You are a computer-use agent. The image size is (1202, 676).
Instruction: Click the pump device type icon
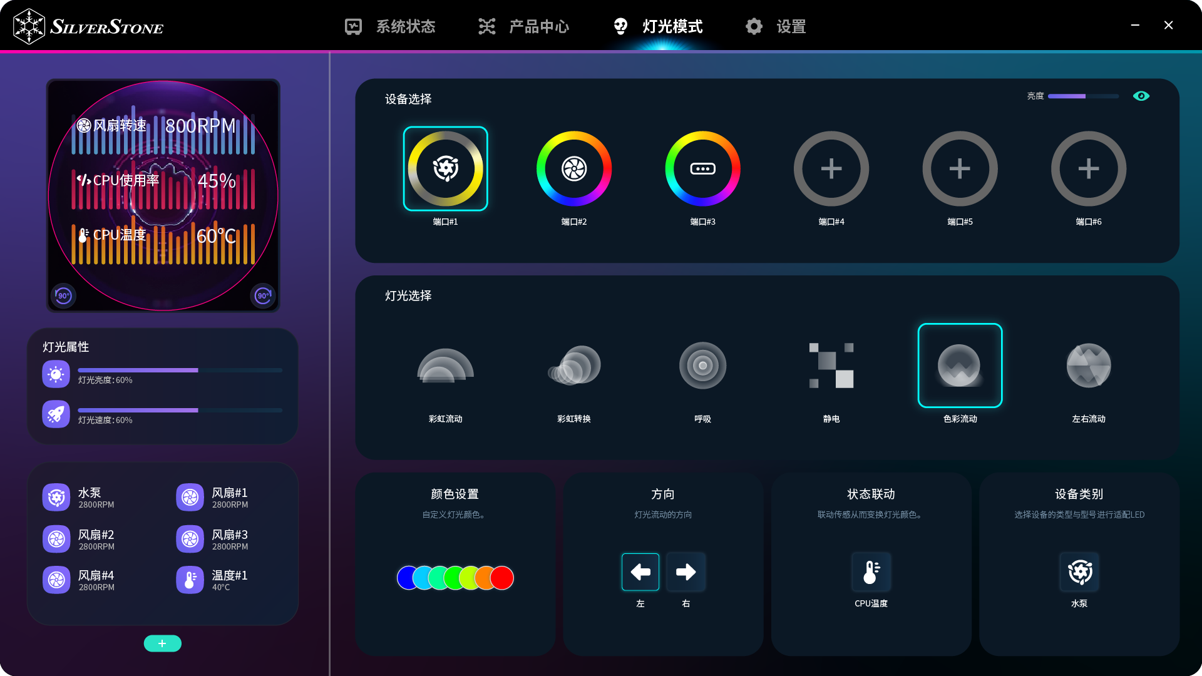pyautogui.click(x=1079, y=571)
